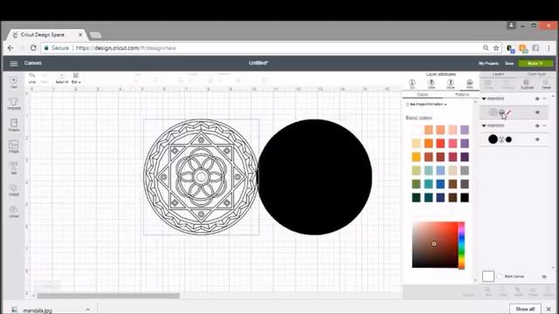Click the Slice tool at panel bottom

488,291
